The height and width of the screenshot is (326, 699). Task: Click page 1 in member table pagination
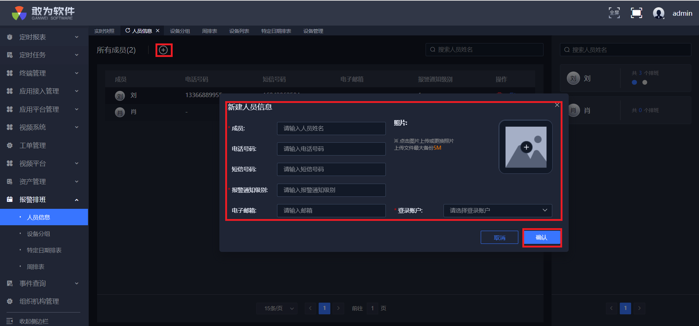[x=324, y=308]
